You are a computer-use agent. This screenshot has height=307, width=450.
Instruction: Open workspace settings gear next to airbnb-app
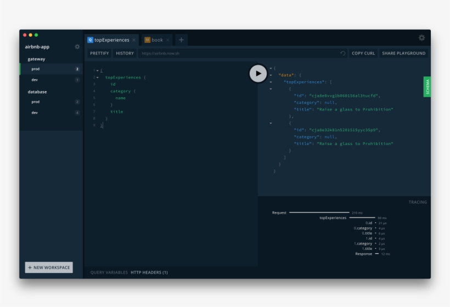pos(77,47)
